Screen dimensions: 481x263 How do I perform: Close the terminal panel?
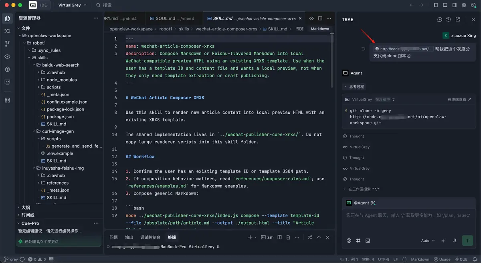pyautogui.click(x=327, y=237)
